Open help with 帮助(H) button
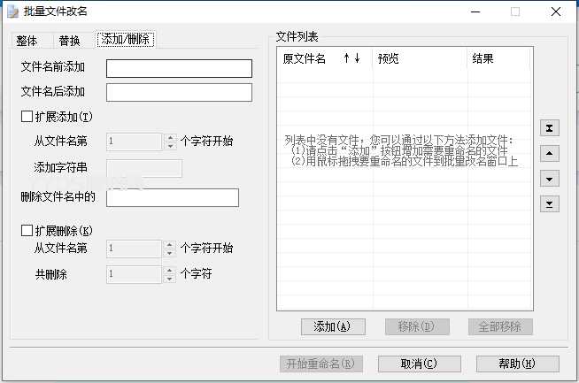This screenshot has width=579, height=383. point(517,364)
